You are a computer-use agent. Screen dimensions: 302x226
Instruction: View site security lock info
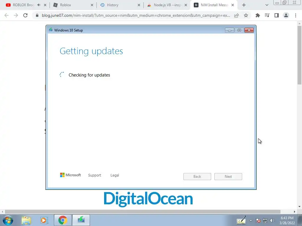tap(37, 15)
